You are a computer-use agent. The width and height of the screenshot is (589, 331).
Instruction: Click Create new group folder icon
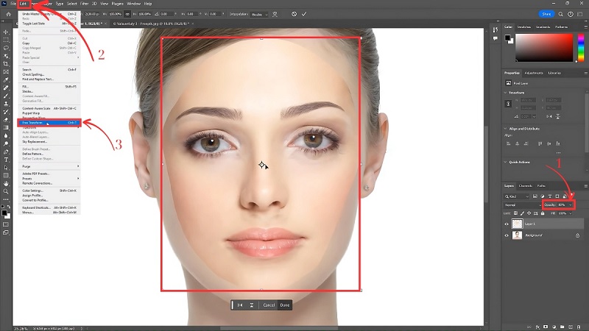coord(562,327)
